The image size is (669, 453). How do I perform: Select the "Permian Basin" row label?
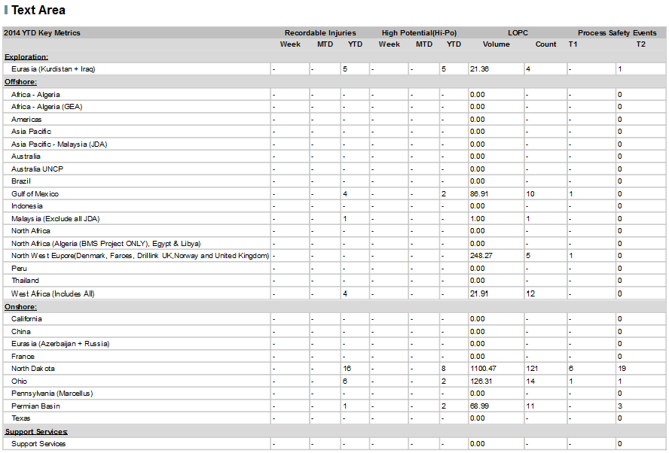coord(36,406)
